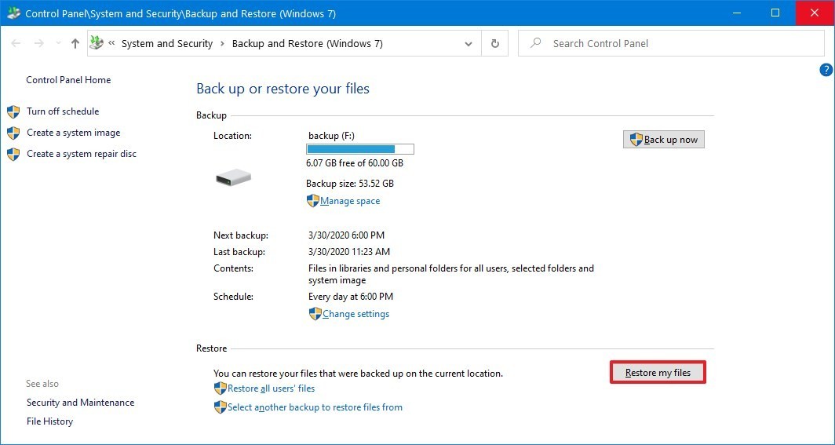The width and height of the screenshot is (835, 445).
Task: Click into the Search Control Panel field
Action: click(x=671, y=44)
